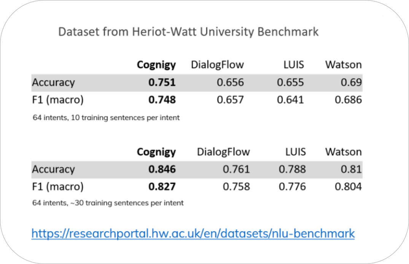Click the "~30 training sentences per intent" caption
Screen dimensions: 409x264
[x=108, y=203]
